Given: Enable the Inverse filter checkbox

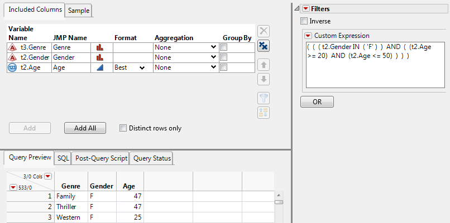Looking at the screenshot, I should [x=304, y=21].
